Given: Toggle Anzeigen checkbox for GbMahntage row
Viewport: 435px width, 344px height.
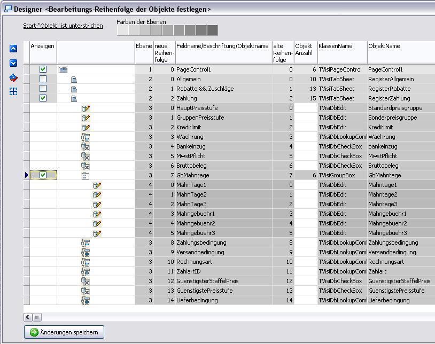Looking at the screenshot, I should coord(43,175).
